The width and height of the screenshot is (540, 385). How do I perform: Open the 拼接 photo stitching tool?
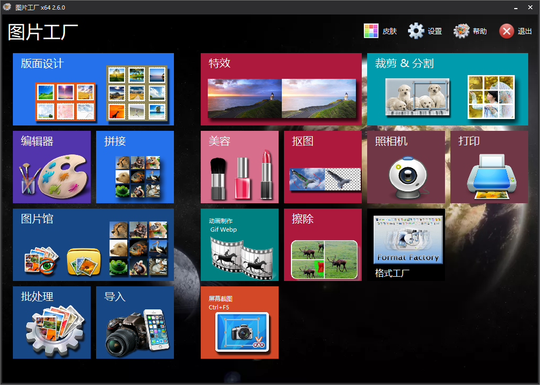(134, 167)
